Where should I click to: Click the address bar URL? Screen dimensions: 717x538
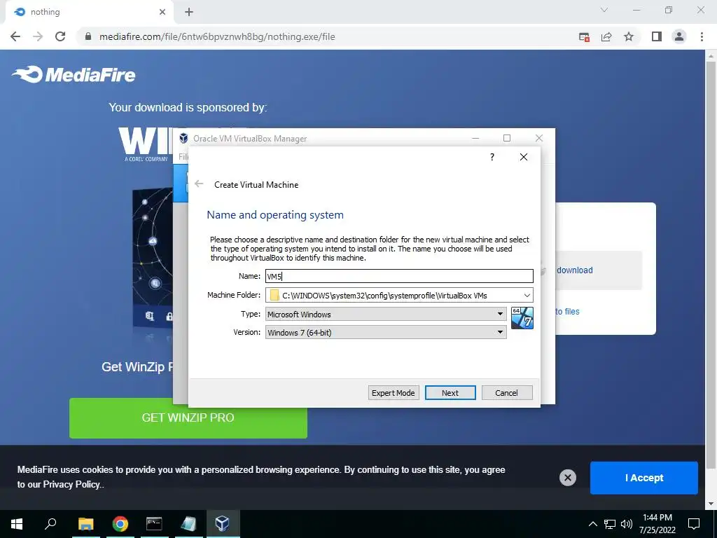(x=217, y=36)
